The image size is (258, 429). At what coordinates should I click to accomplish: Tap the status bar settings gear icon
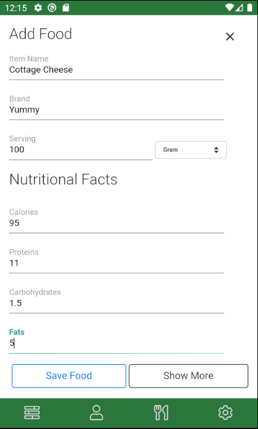[x=38, y=8]
